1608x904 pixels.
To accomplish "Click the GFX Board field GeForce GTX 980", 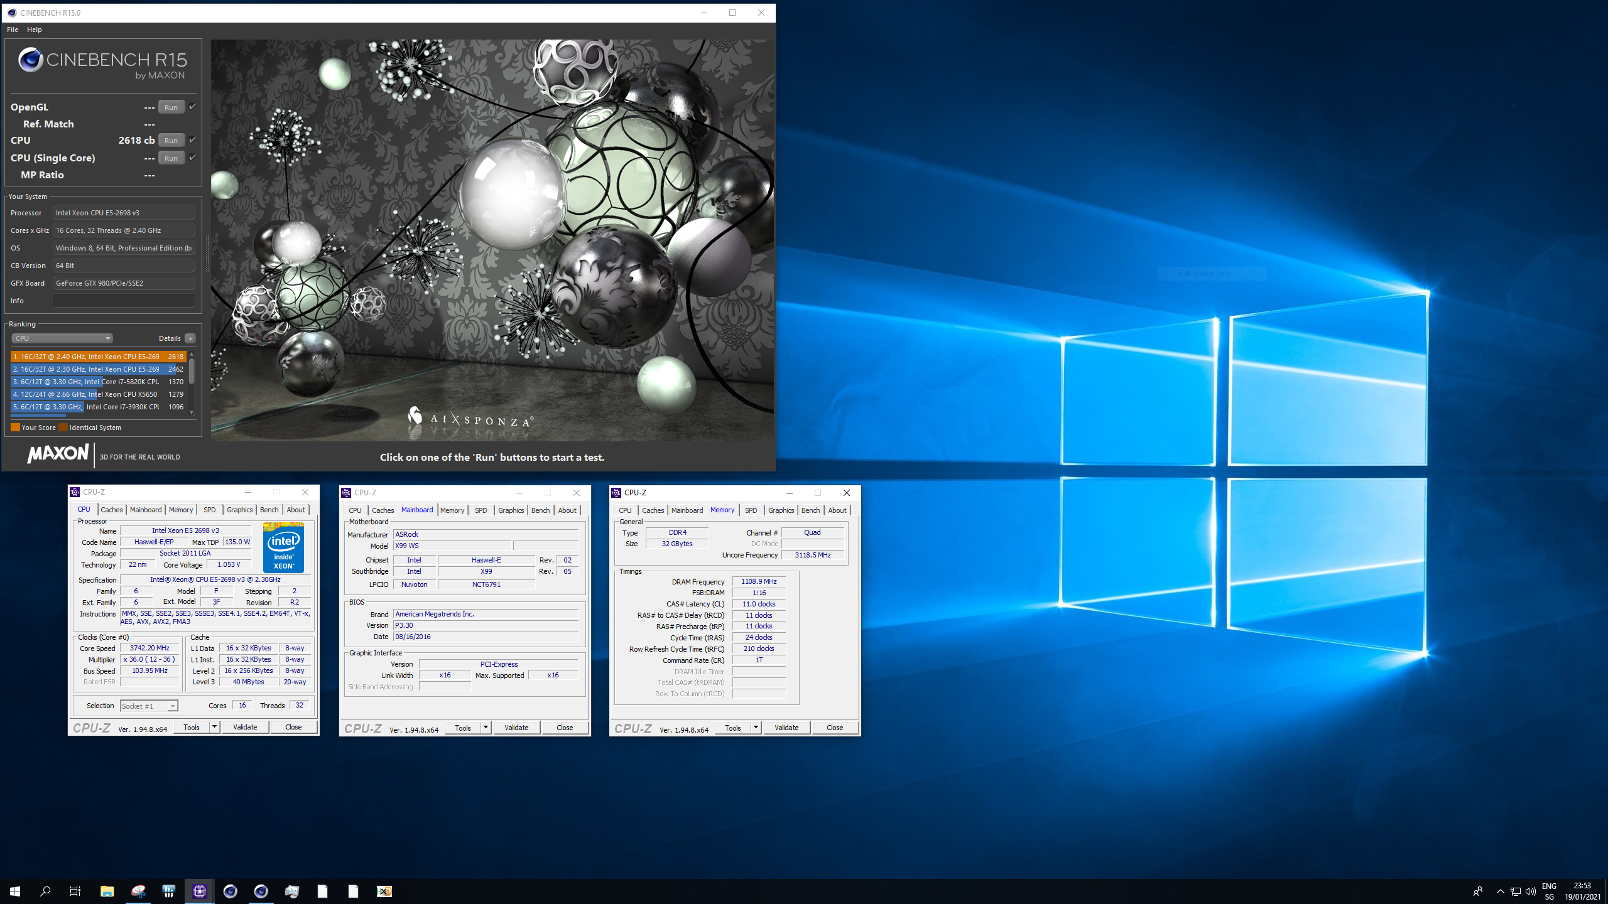I will click(124, 283).
